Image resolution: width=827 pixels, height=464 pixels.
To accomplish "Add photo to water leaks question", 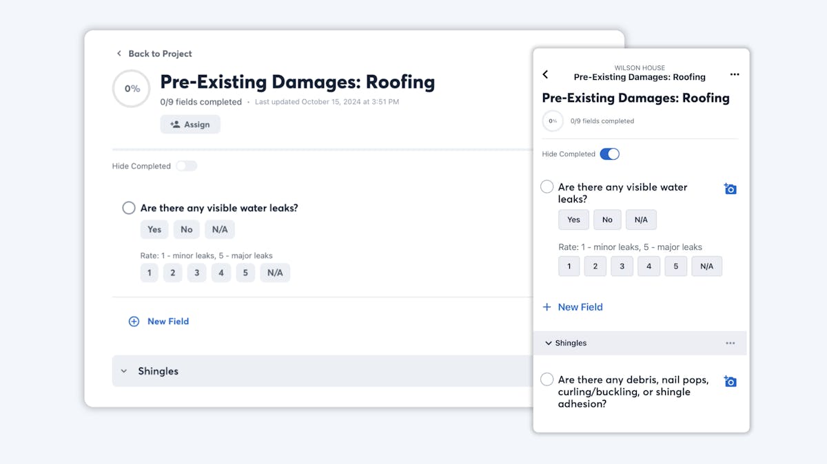I will 731,189.
